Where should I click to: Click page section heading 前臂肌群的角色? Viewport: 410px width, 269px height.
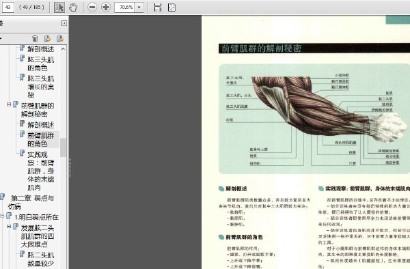pyautogui.click(x=244, y=237)
